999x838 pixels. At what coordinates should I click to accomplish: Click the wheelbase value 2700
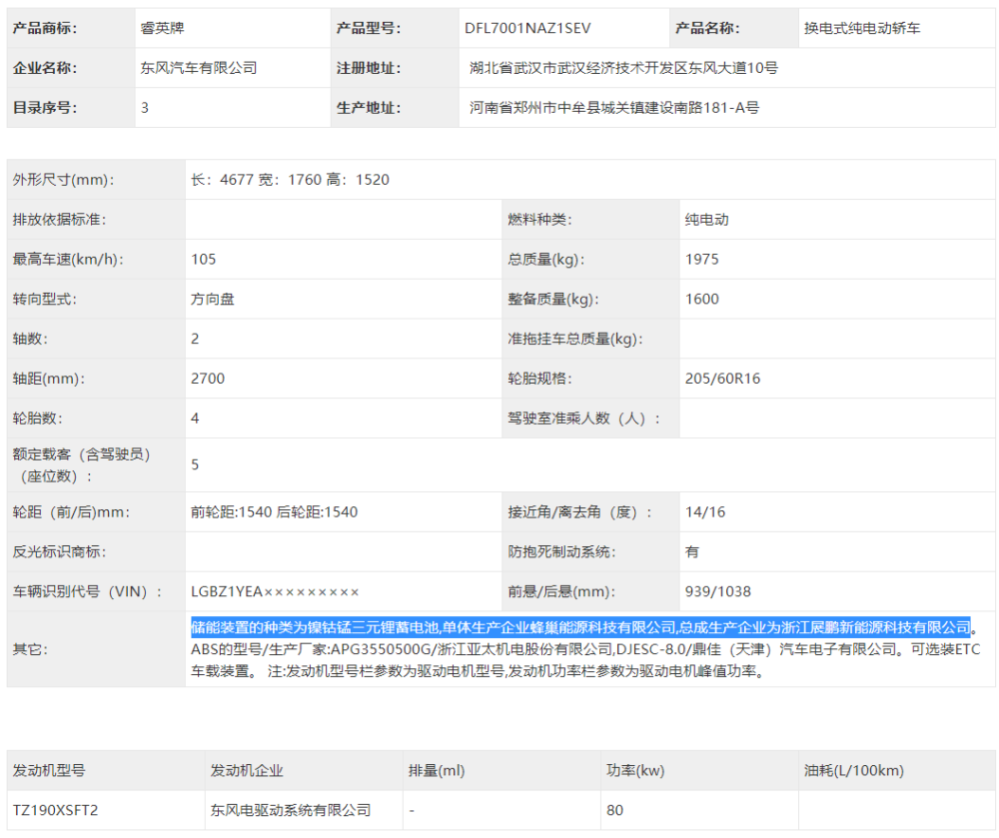coord(208,379)
